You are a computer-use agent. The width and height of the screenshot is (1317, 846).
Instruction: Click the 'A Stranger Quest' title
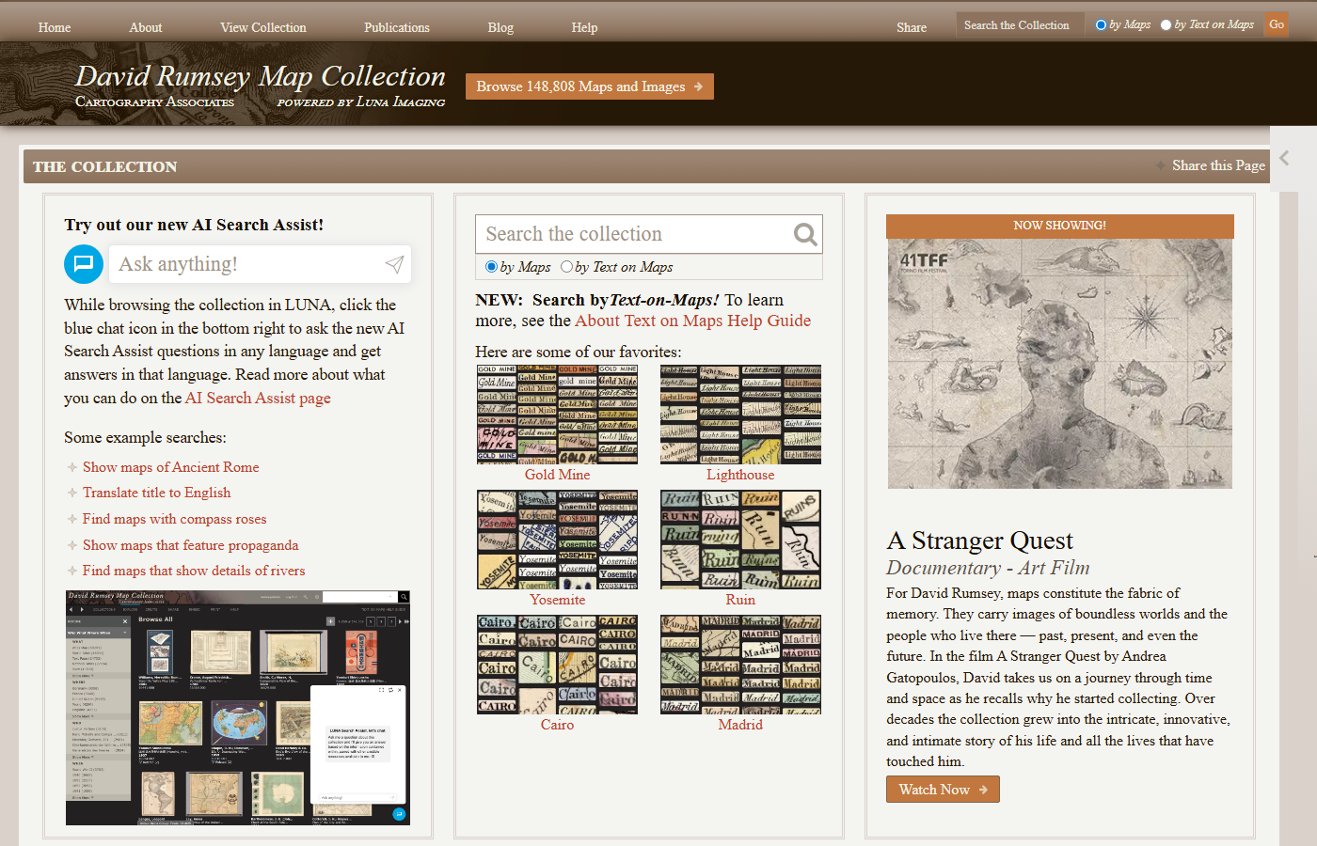(979, 540)
